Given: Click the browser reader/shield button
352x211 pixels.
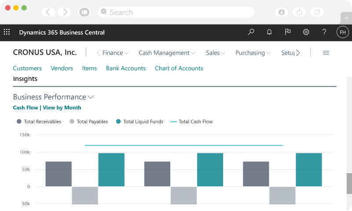Looking at the screenshot, I should point(84,12).
